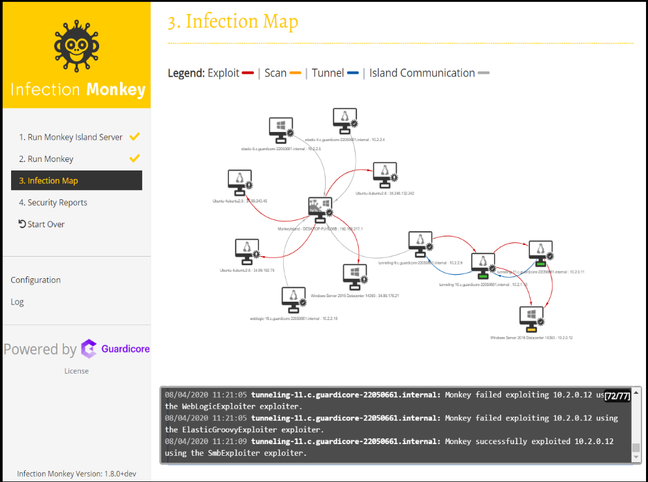
Task: Open the Run Monkey step
Action: tap(46, 159)
